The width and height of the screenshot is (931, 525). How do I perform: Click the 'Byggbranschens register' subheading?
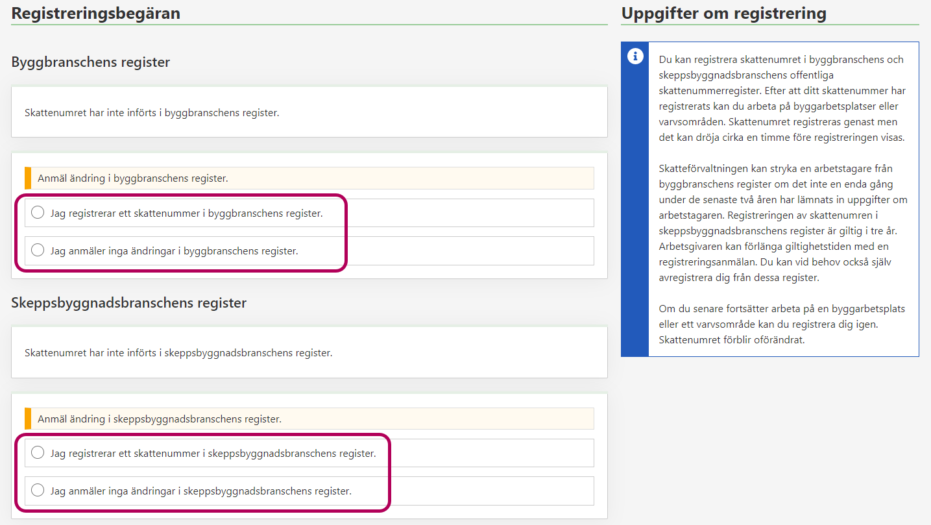pos(91,62)
